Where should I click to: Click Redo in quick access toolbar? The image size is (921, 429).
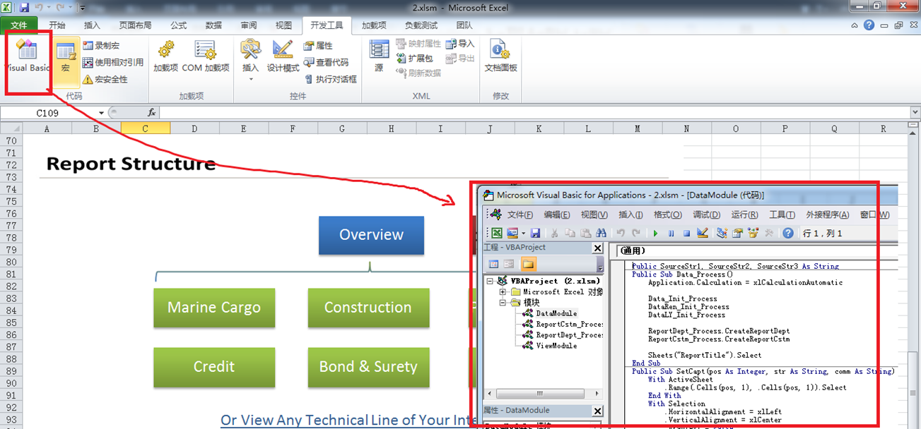[x=61, y=8]
